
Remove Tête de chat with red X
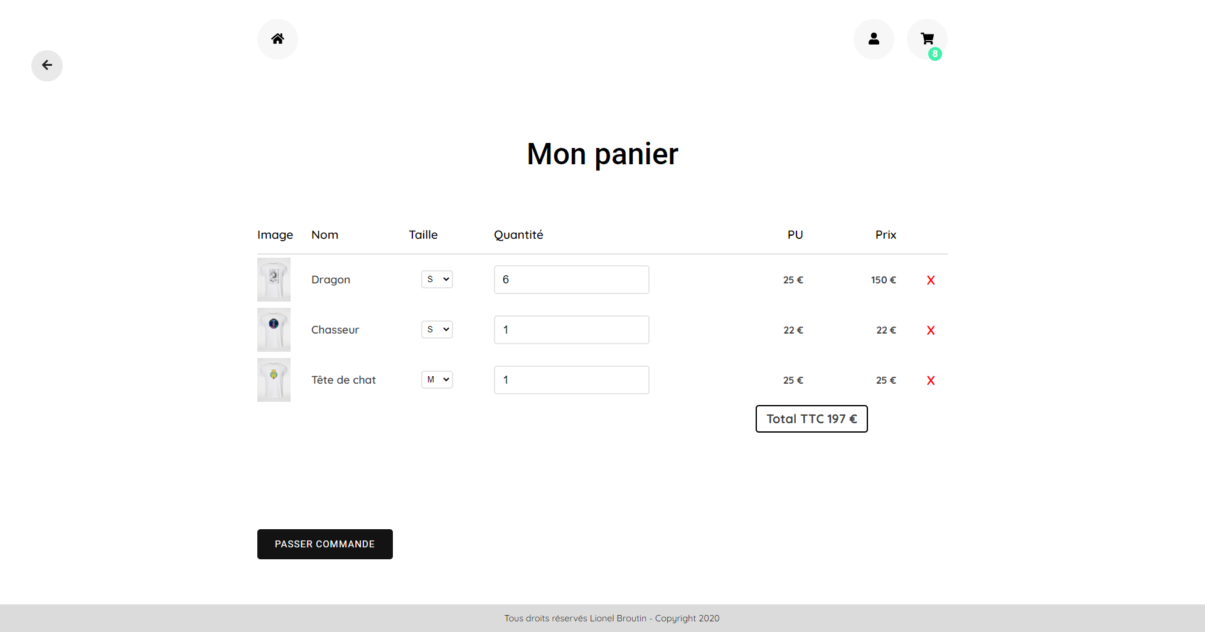tap(931, 381)
